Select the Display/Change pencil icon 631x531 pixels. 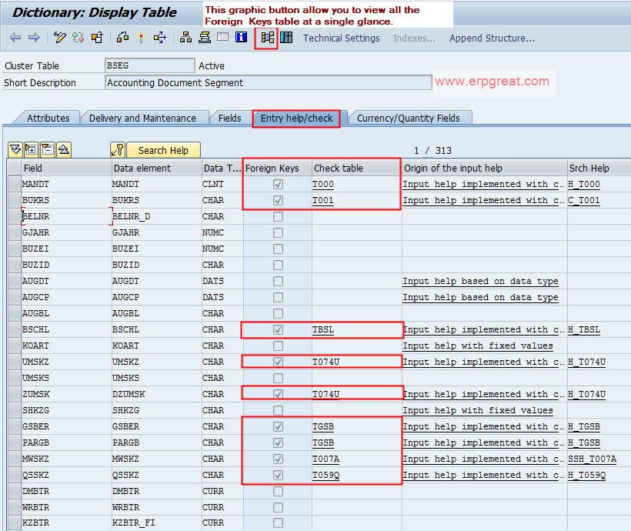pyautogui.click(x=60, y=38)
